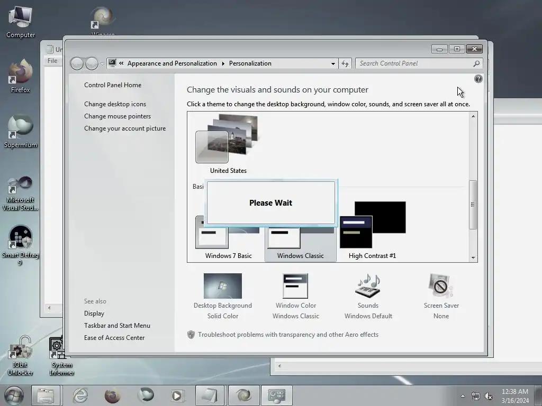Open Change desktop icons link
542x406 pixels.
click(115, 104)
